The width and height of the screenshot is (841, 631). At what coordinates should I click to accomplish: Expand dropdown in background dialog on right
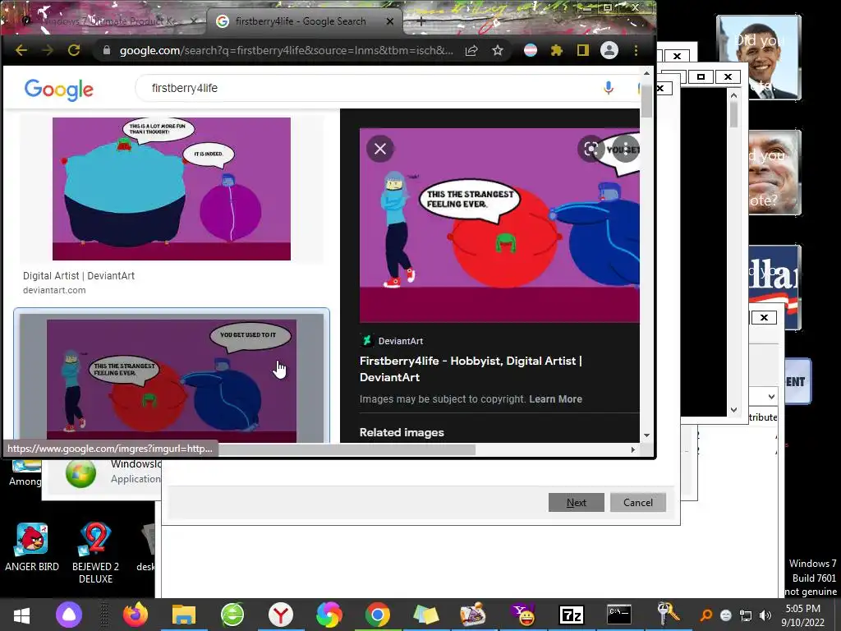771,397
